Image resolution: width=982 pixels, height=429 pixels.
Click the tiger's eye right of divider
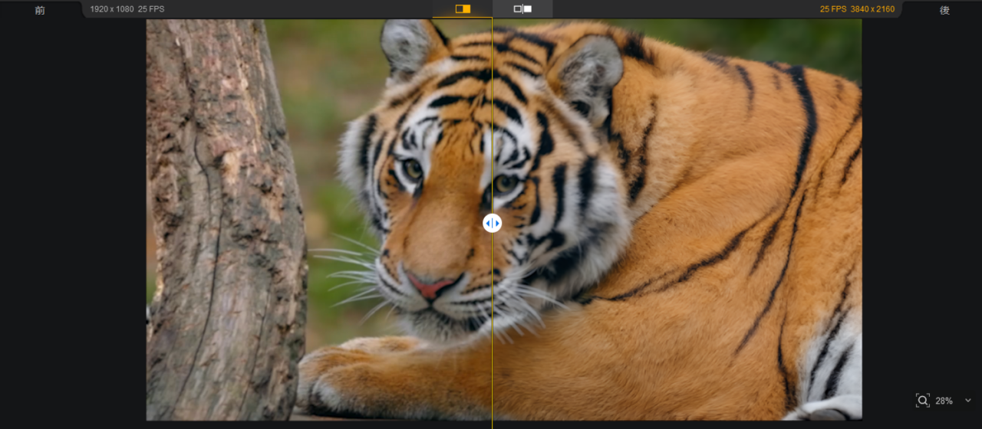[x=506, y=183]
